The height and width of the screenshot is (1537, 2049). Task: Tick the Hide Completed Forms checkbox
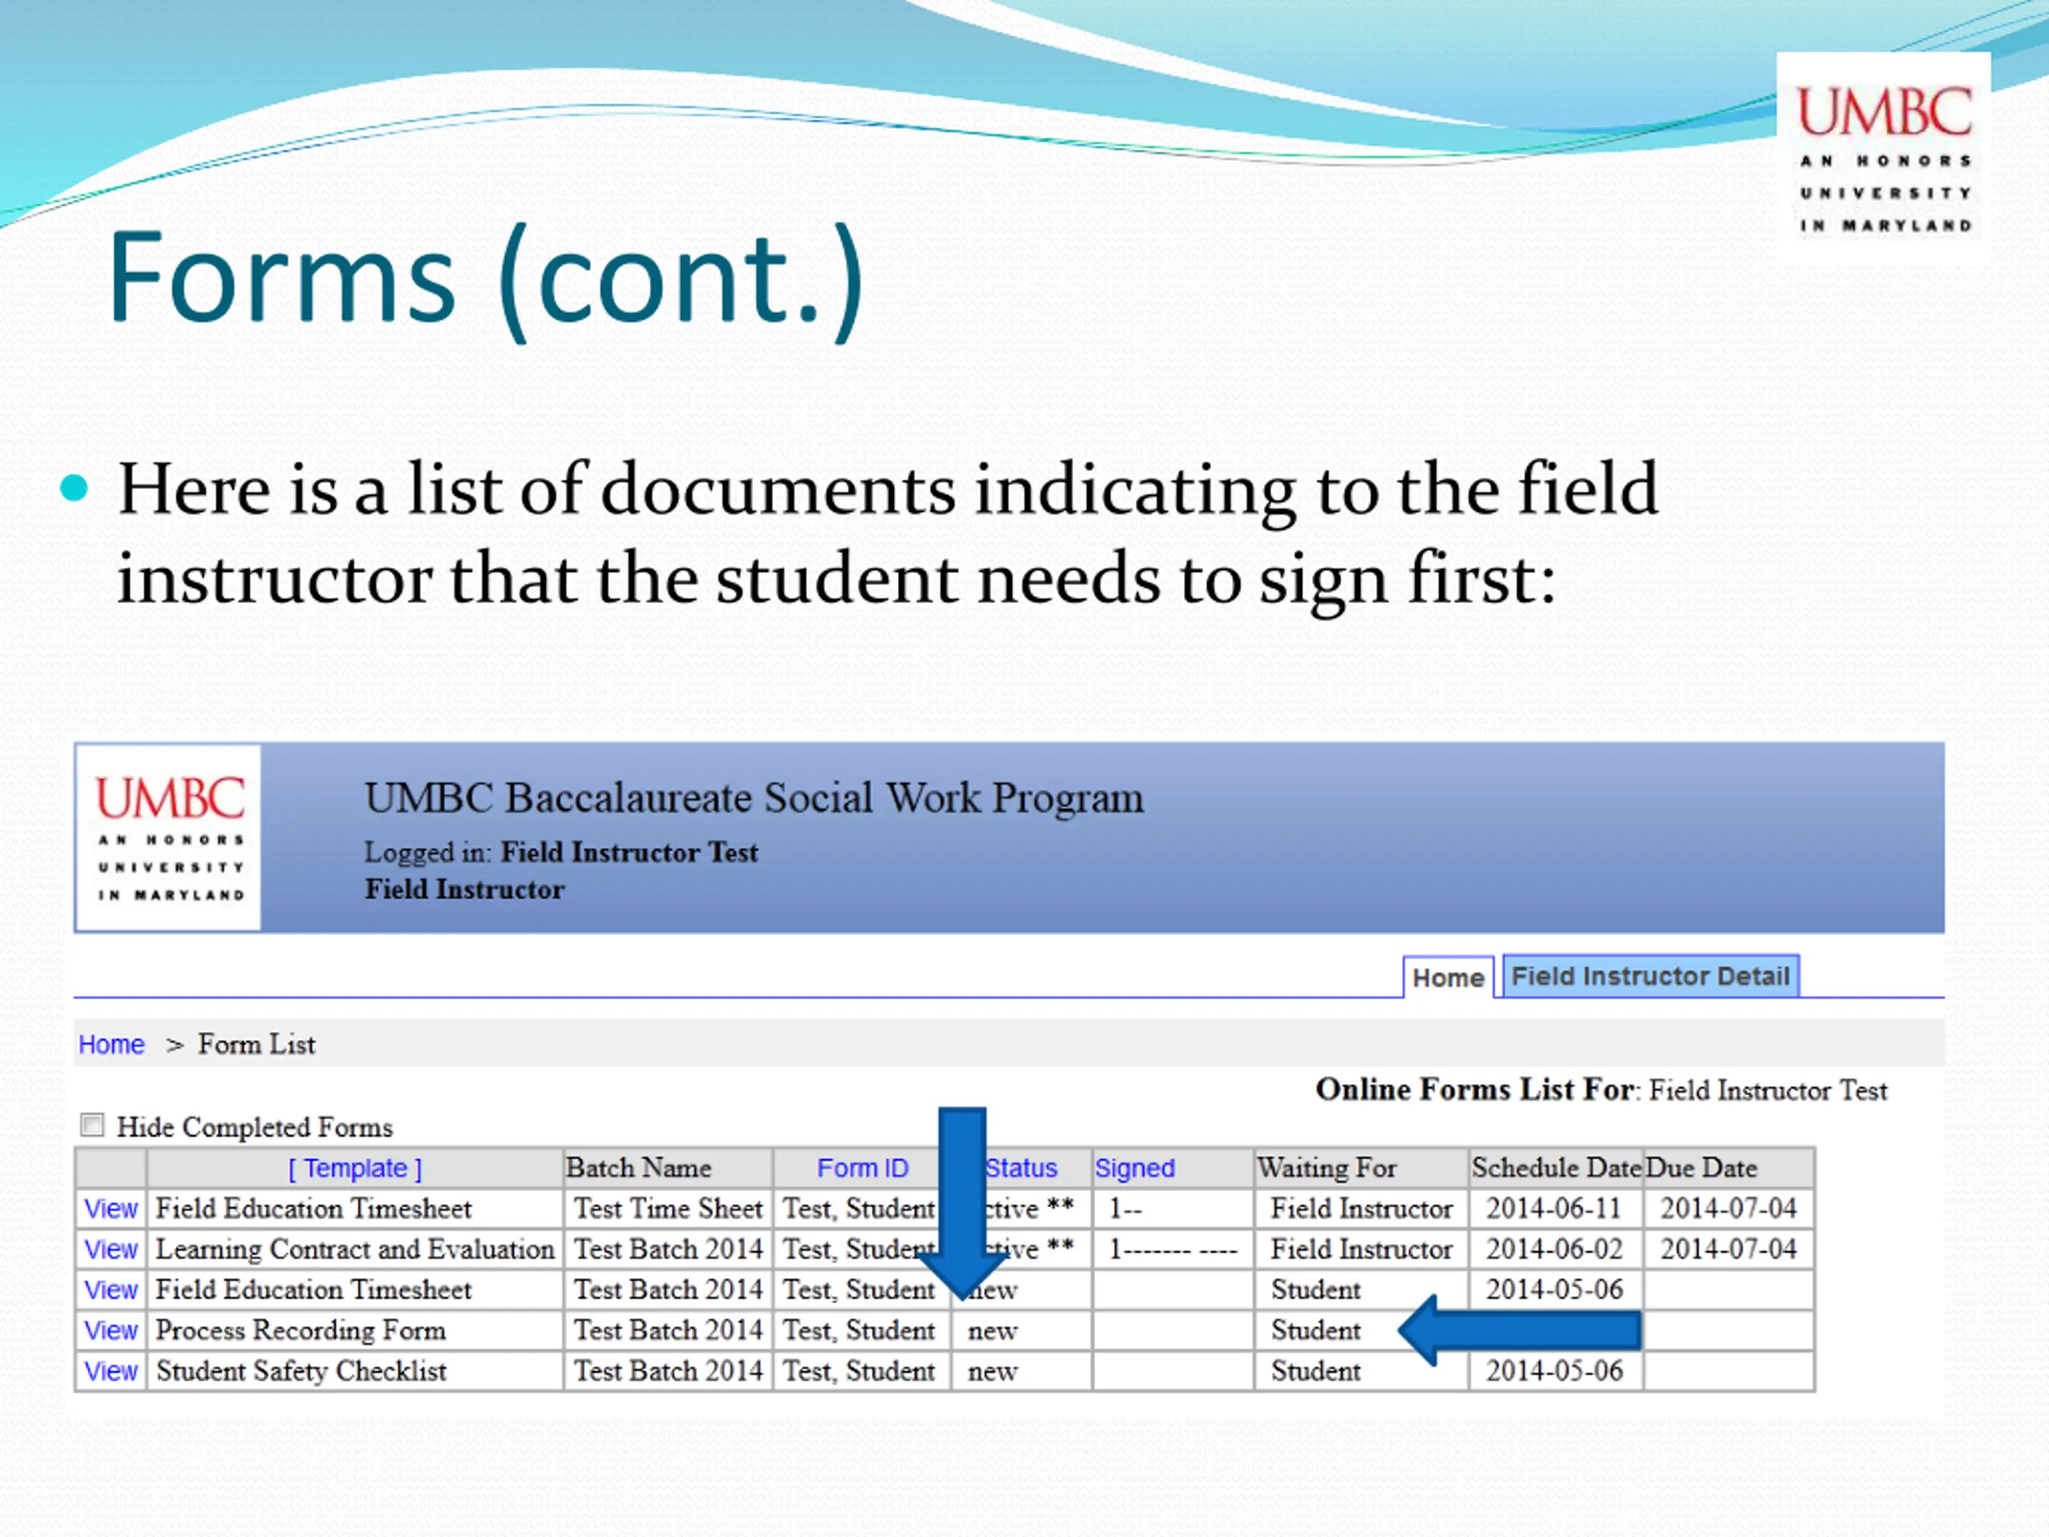tap(92, 1125)
